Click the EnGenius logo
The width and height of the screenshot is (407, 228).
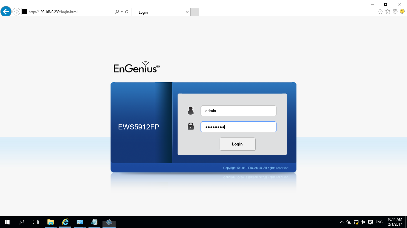[x=137, y=67]
